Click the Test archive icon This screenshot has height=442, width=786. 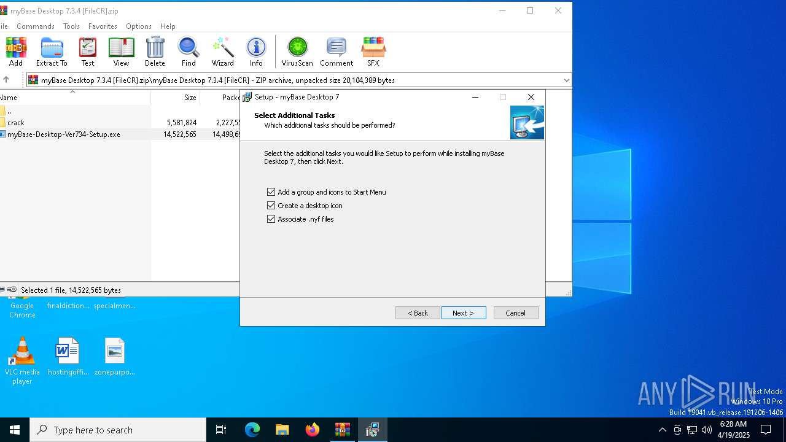[x=88, y=52]
